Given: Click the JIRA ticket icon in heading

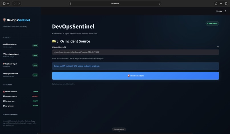Looking at the screenshot, I should (54, 41).
